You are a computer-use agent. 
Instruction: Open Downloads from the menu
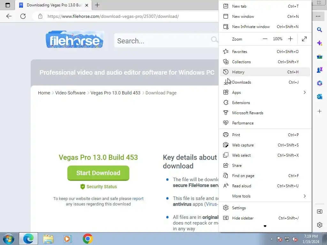(x=265, y=82)
